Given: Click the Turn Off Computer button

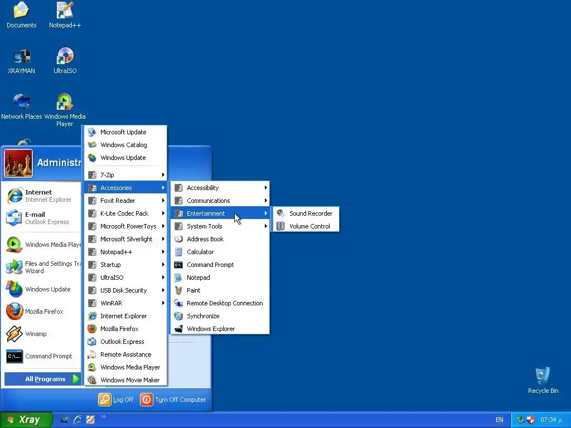Looking at the screenshot, I should pos(173,400).
